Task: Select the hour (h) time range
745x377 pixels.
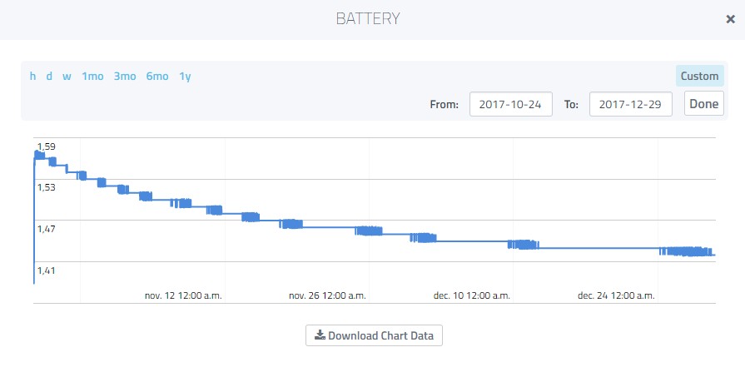Action: point(32,76)
